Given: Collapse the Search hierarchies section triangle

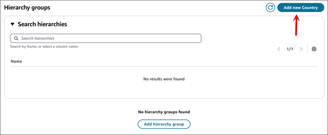Looking at the screenshot, I should (x=13, y=24).
